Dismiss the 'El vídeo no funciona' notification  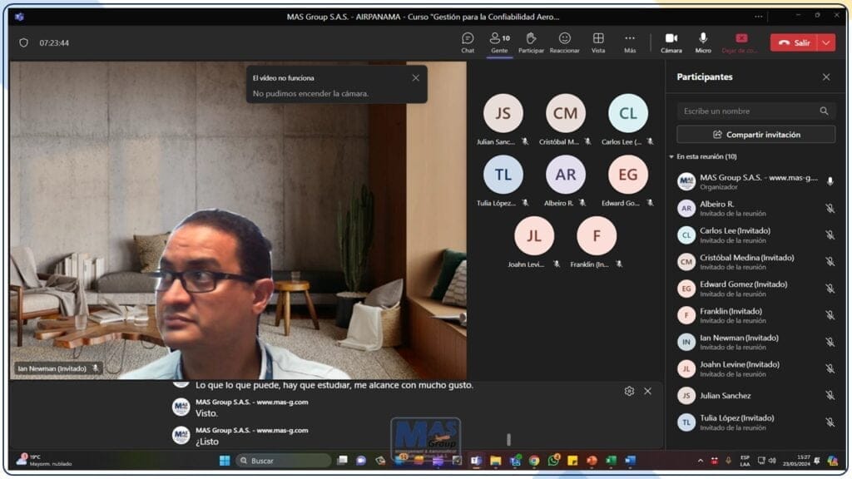[415, 77]
